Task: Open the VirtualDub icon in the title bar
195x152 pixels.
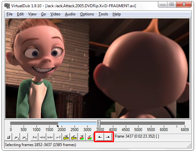Action: 7,6
